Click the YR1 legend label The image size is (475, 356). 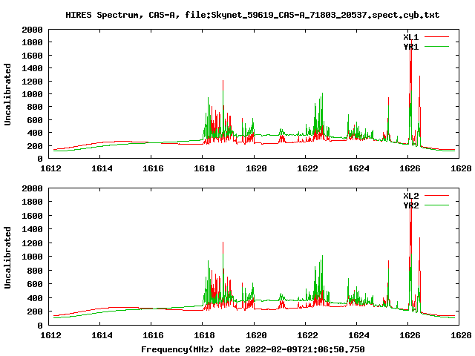click(x=410, y=47)
